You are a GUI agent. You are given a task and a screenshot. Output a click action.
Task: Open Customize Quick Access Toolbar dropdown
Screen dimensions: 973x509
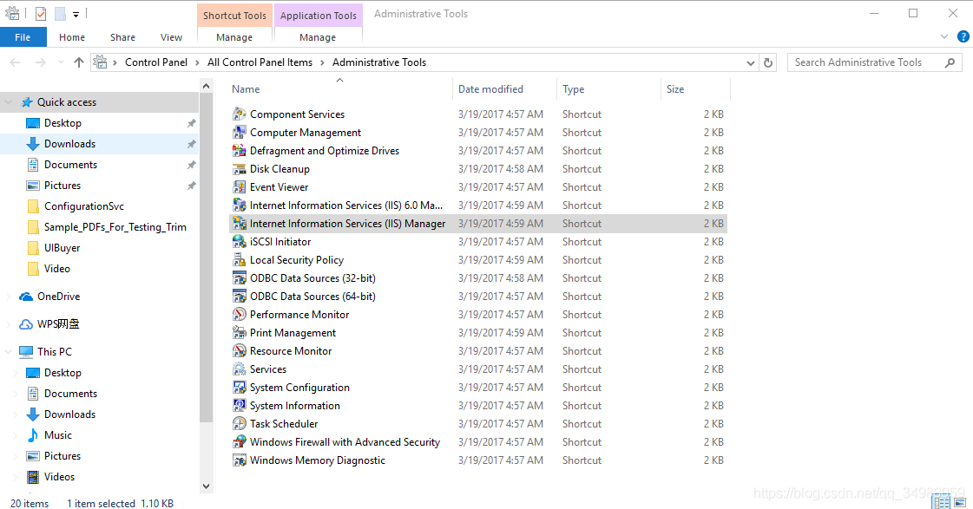(x=76, y=14)
